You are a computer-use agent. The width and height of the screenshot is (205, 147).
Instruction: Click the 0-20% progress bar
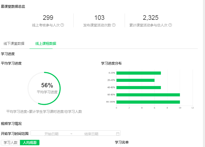click(x=138, y=73)
